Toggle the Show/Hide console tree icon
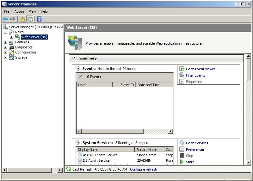The width and height of the screenshot is (253, 181). point(30,19)
